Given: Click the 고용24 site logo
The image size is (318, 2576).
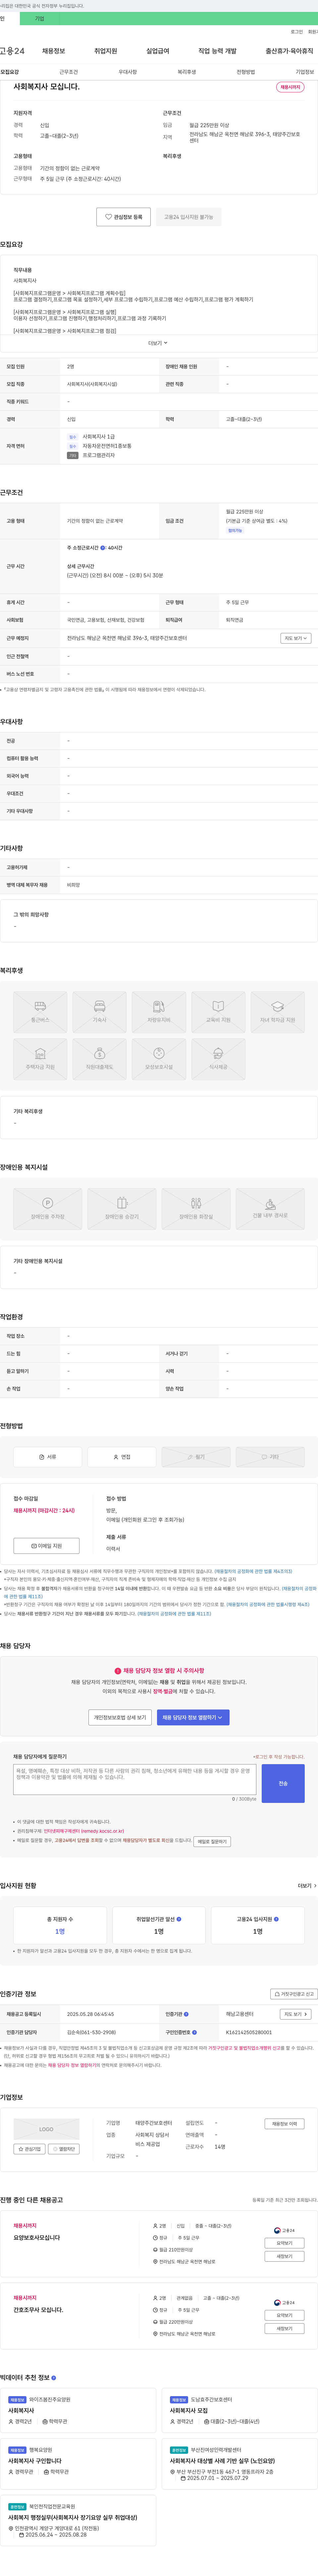Looking at the screenshot, I should point(12,51).
